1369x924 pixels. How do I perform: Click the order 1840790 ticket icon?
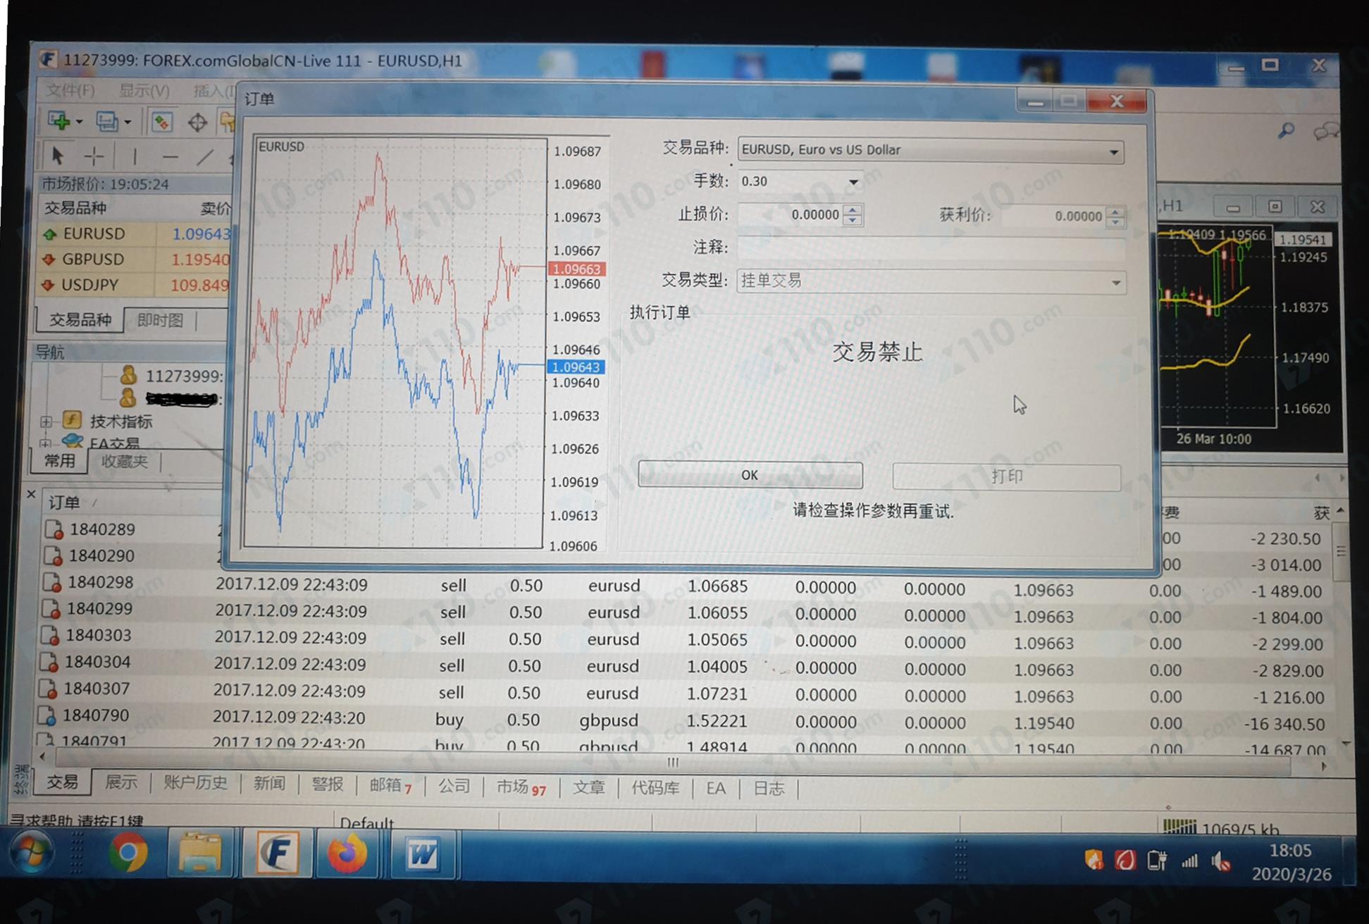click(47, 715)
